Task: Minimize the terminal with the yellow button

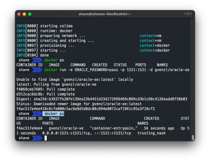Action: [x=24, y=14]
